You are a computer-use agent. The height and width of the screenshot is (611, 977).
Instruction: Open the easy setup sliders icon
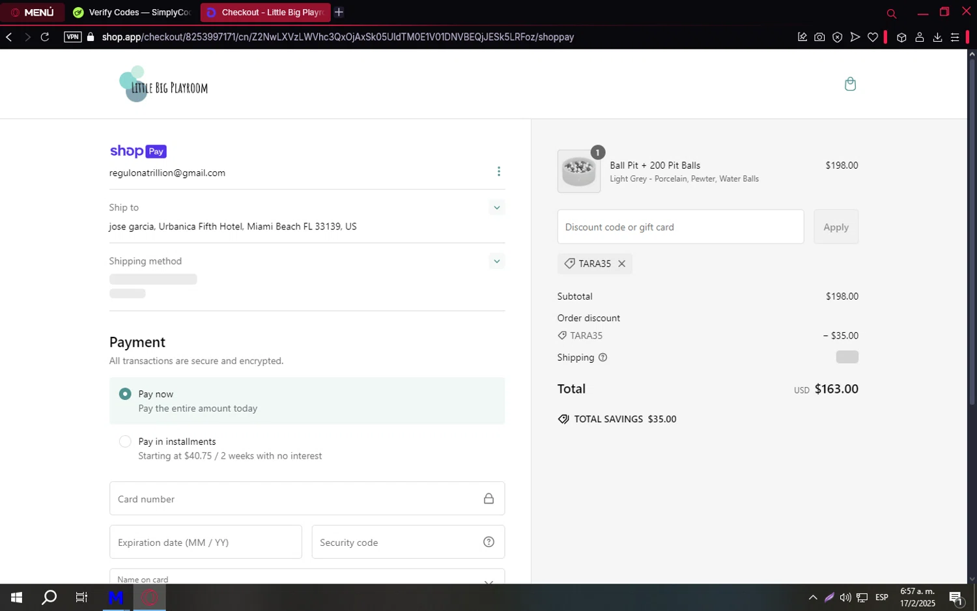(955, 37)
